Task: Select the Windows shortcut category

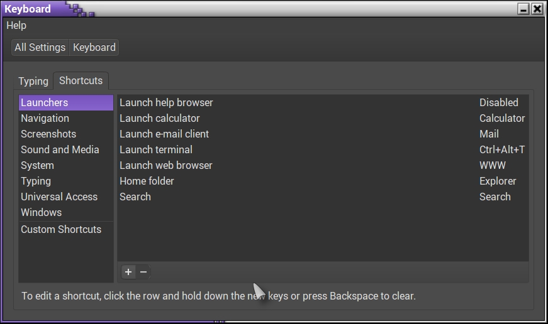Action: (42, 212)
